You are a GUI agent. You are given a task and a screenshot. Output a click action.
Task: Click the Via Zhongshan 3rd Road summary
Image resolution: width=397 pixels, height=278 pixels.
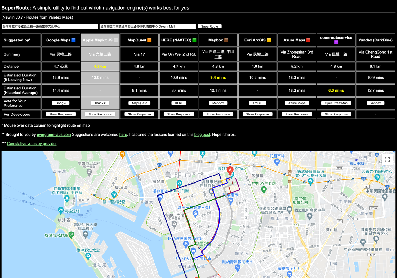pyautogui.click(x=297, y=54)
